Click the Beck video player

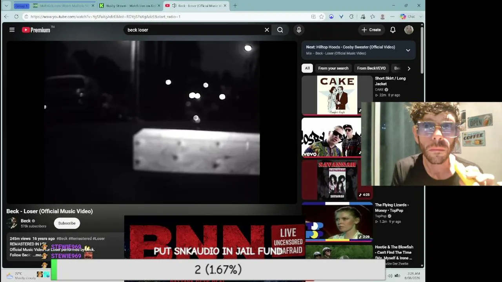pyautogui.click(x=151, y=122)
